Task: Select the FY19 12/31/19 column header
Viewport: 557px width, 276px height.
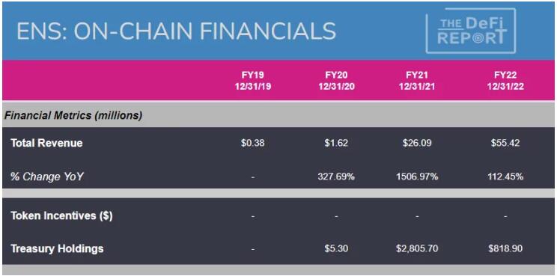Action: tap(252, 81)
